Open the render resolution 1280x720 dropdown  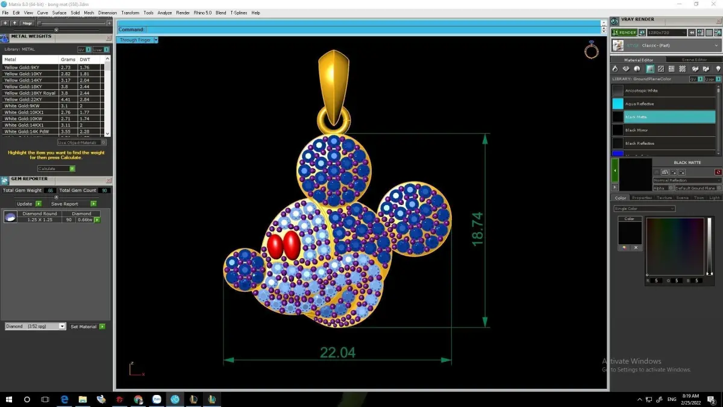pos(667,33)
